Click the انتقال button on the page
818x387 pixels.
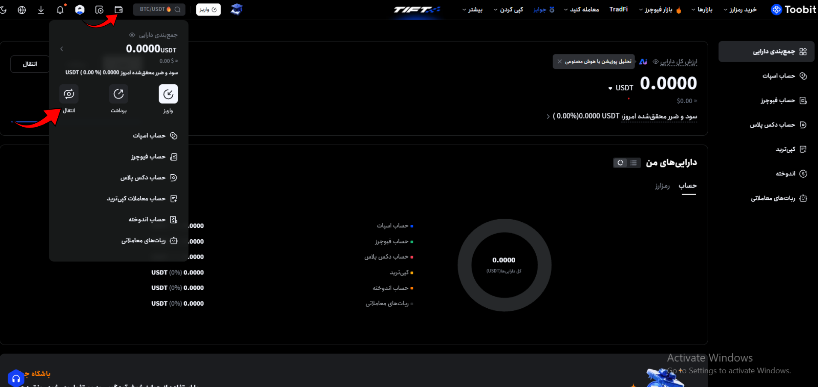point(30,64)
